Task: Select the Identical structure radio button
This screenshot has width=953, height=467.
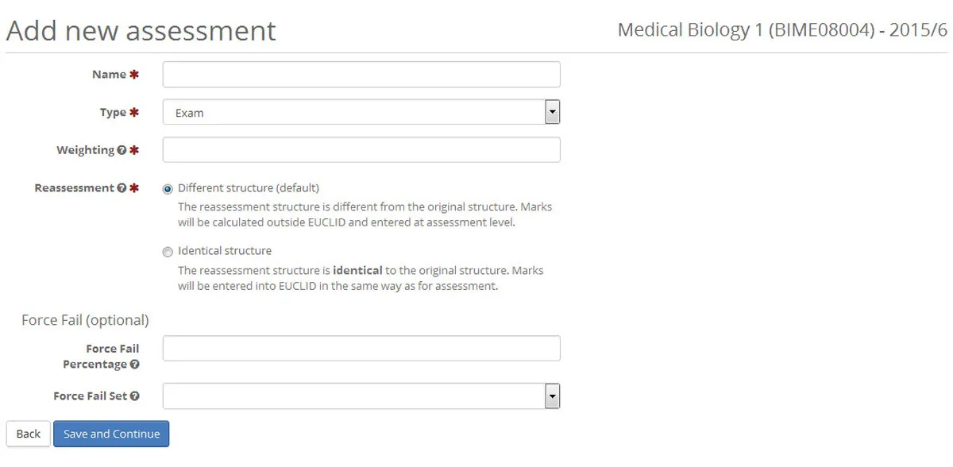Action: point(168,252)
